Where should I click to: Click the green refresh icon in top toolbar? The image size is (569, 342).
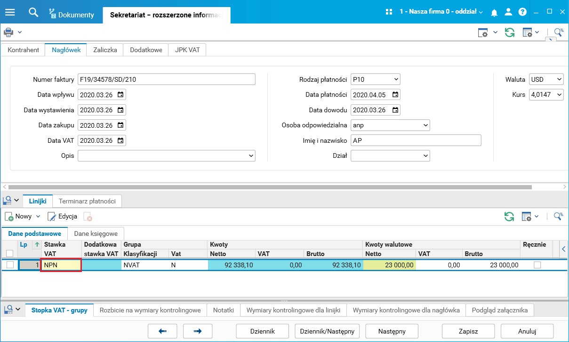(x=509, y=32)
